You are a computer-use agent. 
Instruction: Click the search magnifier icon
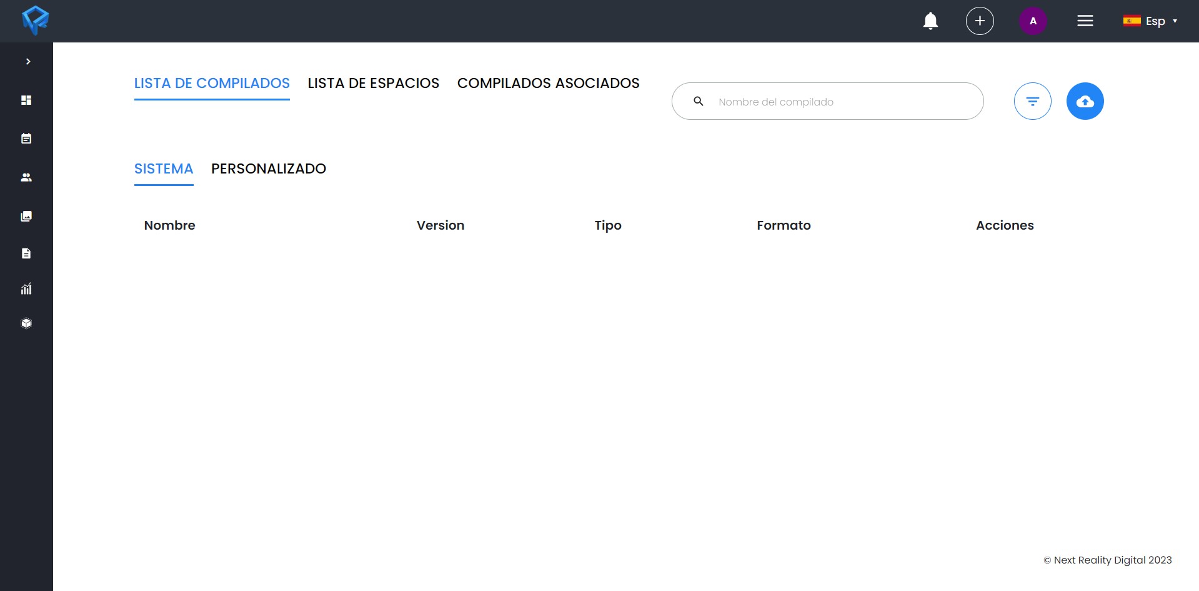click(x=699, y=101)
